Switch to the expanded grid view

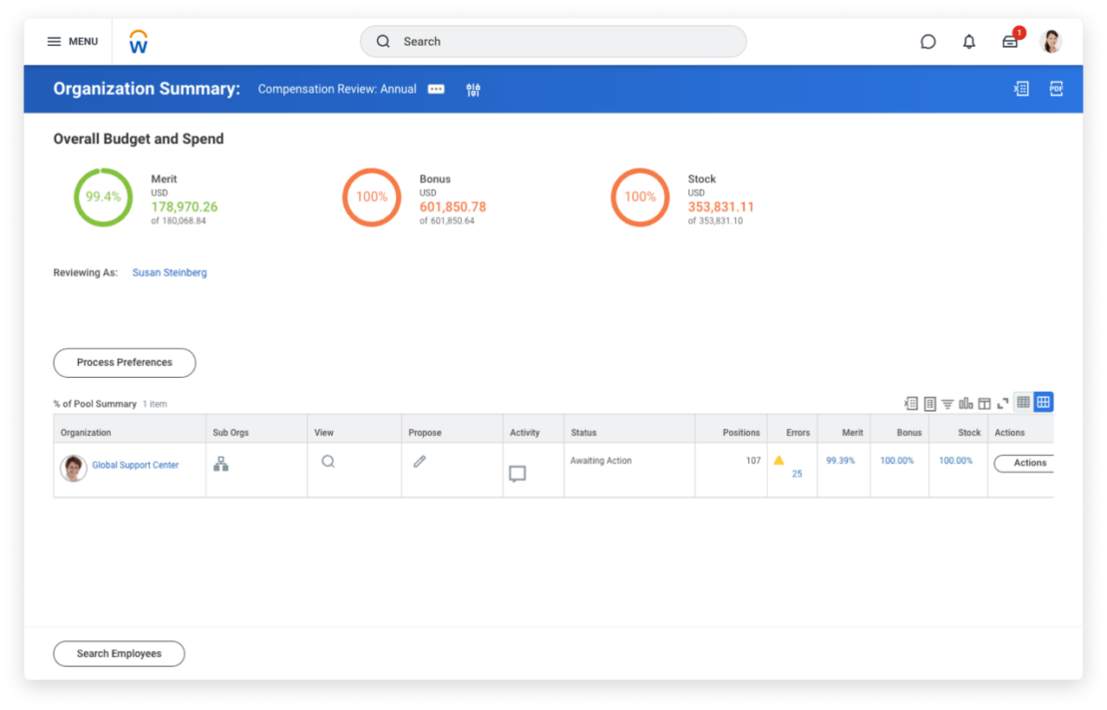tap(1043, 402)
